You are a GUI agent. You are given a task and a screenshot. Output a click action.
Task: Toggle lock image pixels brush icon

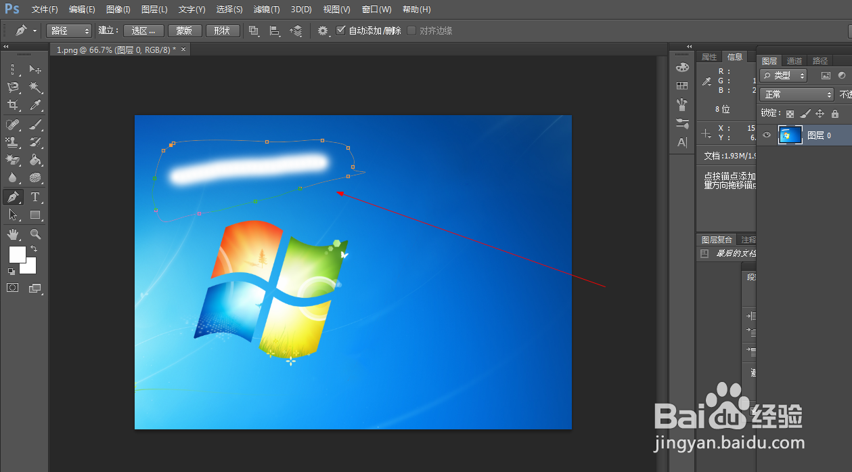[x=805, y=114]
